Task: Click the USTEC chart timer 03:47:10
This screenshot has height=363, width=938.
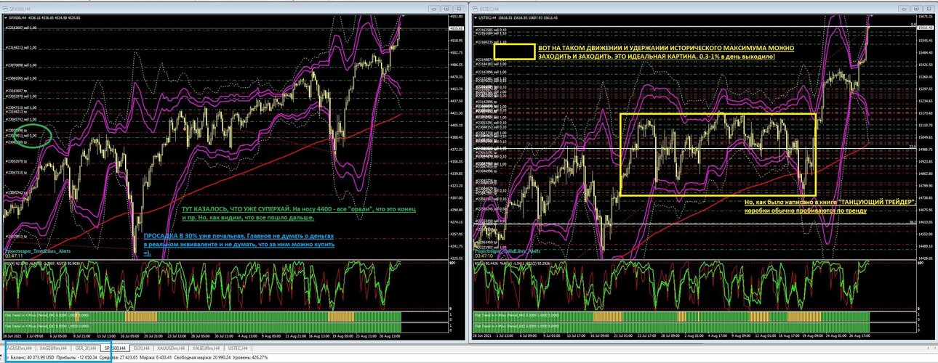Action: (483, 256)
